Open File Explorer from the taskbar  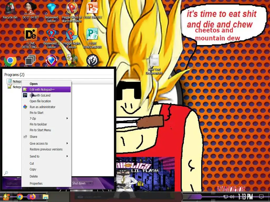click(x=45, y=197)
